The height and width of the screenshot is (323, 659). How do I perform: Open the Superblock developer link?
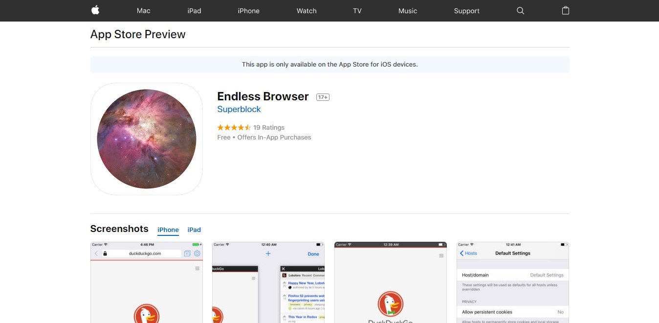point(239,109)
